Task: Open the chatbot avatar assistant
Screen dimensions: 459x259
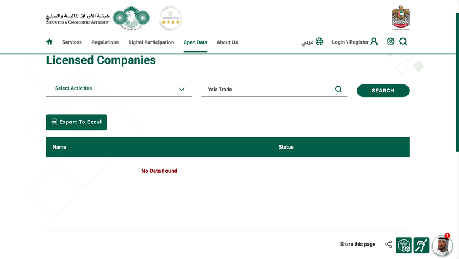Action: coord(442,246)
